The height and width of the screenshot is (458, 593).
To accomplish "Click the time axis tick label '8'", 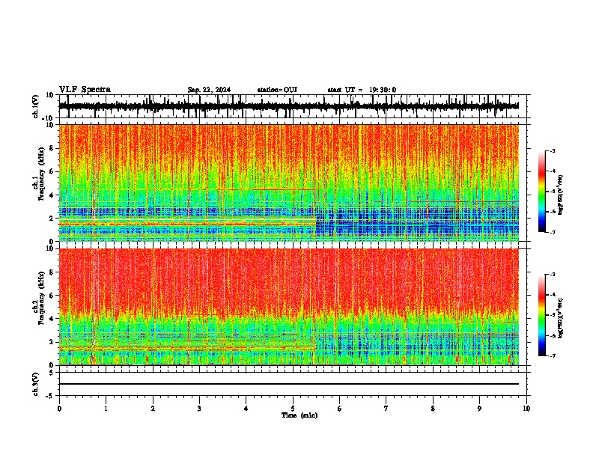I will 433,409.
